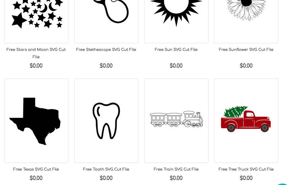Click 'Free Sun SVG Cut File' title
Screen dimensions: 291x185
pos(176,49)
